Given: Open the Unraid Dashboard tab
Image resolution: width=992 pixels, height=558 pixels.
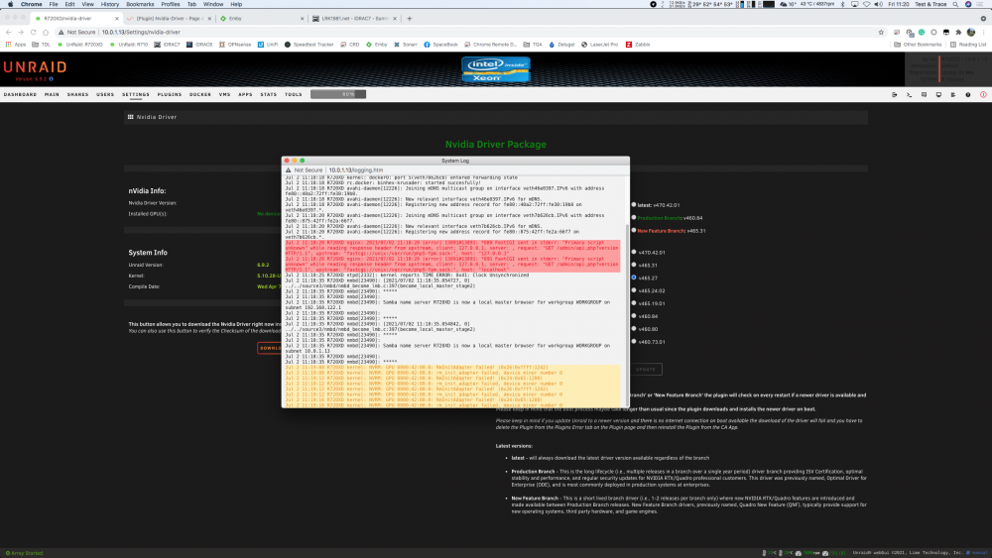Looking at the screenshot, I should click(20, 94).
